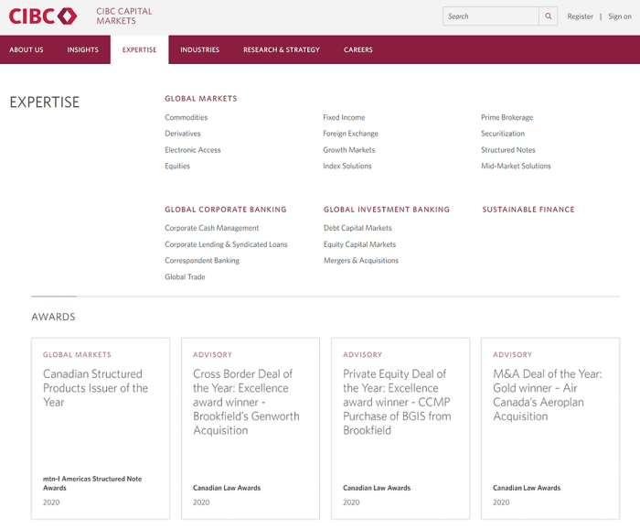Select Foreign Exchange under Global Markets
Image resolution: width=640 pixels, height=529 pixels.
(350, 134)
